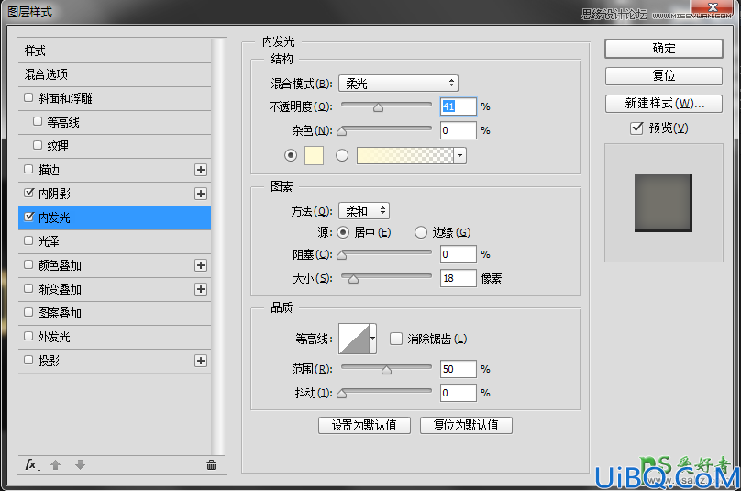Select 图案叠加 entry label
Image resolution: width=741 pixels, height=491 pixels.
tap(60, 313)
